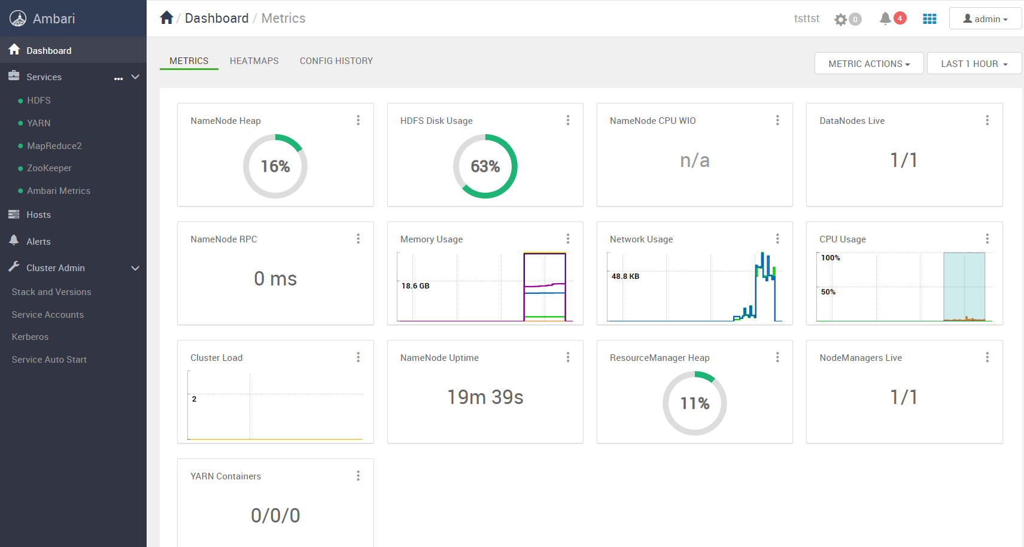
Task: Open the admin user dropdown
Action: 985,19
